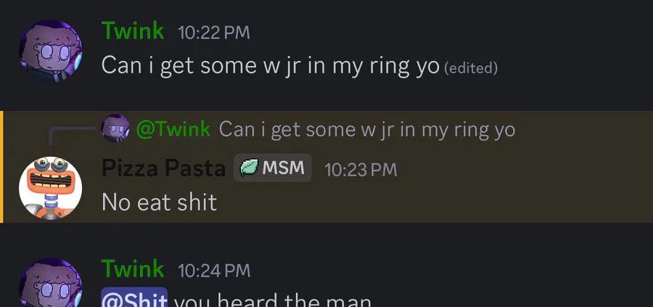Click the 10:22 PM timestamp
Screen dimensions: 653x307
click(213, 32)
